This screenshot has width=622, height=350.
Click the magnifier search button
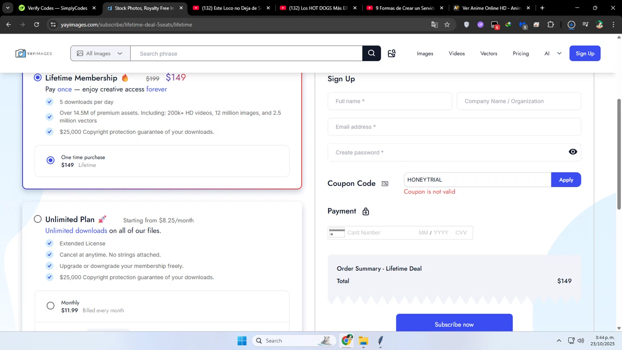pos(372,53)
